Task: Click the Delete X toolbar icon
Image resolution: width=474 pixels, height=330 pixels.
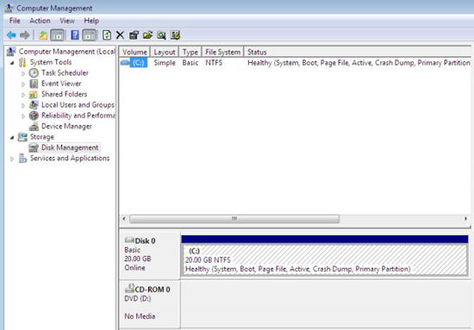Action: [x=120, y=35]
